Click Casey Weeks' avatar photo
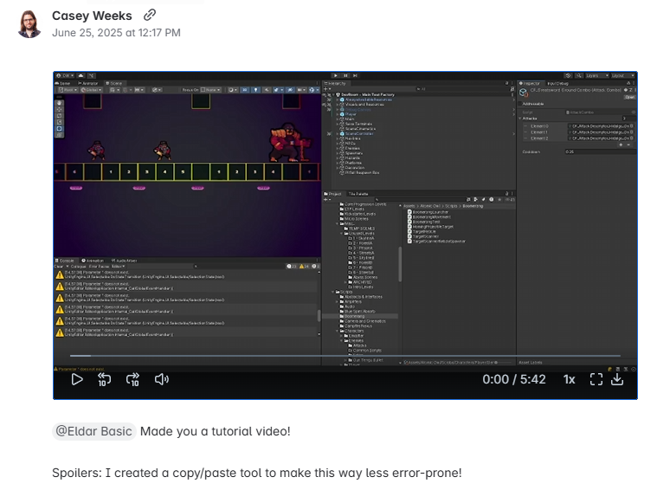Screen dimensions: 657x490 pyautogui.click(x=29, y=24)
